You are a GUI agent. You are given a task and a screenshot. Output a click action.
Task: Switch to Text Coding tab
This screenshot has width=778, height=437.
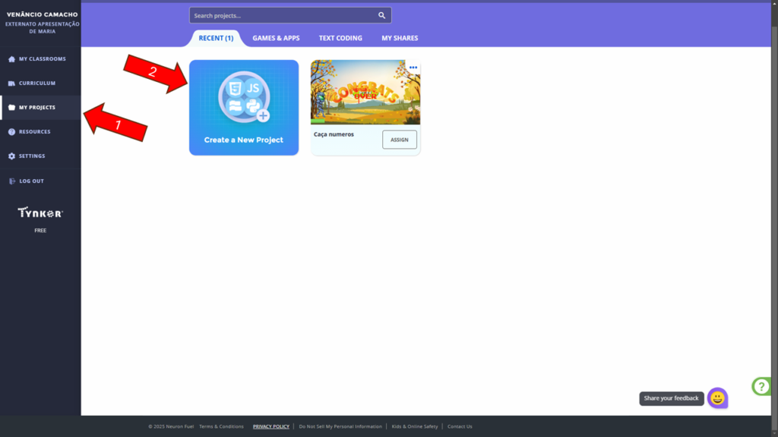click(x=340, y=38)
